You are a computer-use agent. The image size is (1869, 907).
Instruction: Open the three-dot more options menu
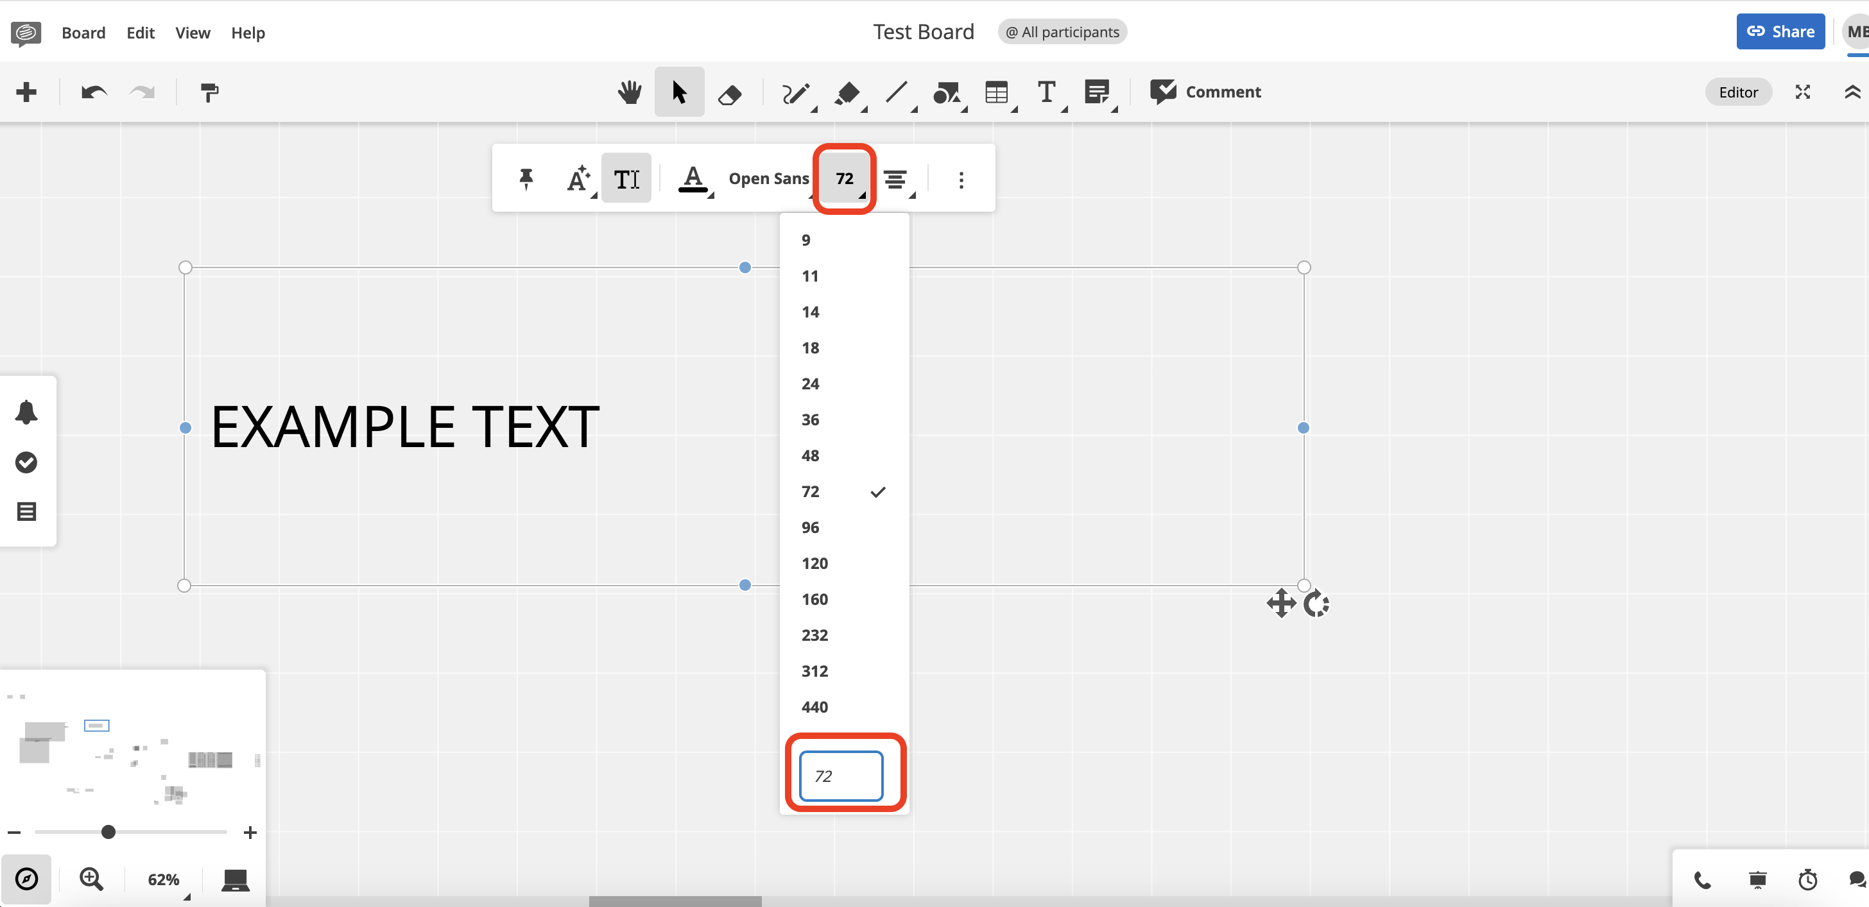coord(961,180)
